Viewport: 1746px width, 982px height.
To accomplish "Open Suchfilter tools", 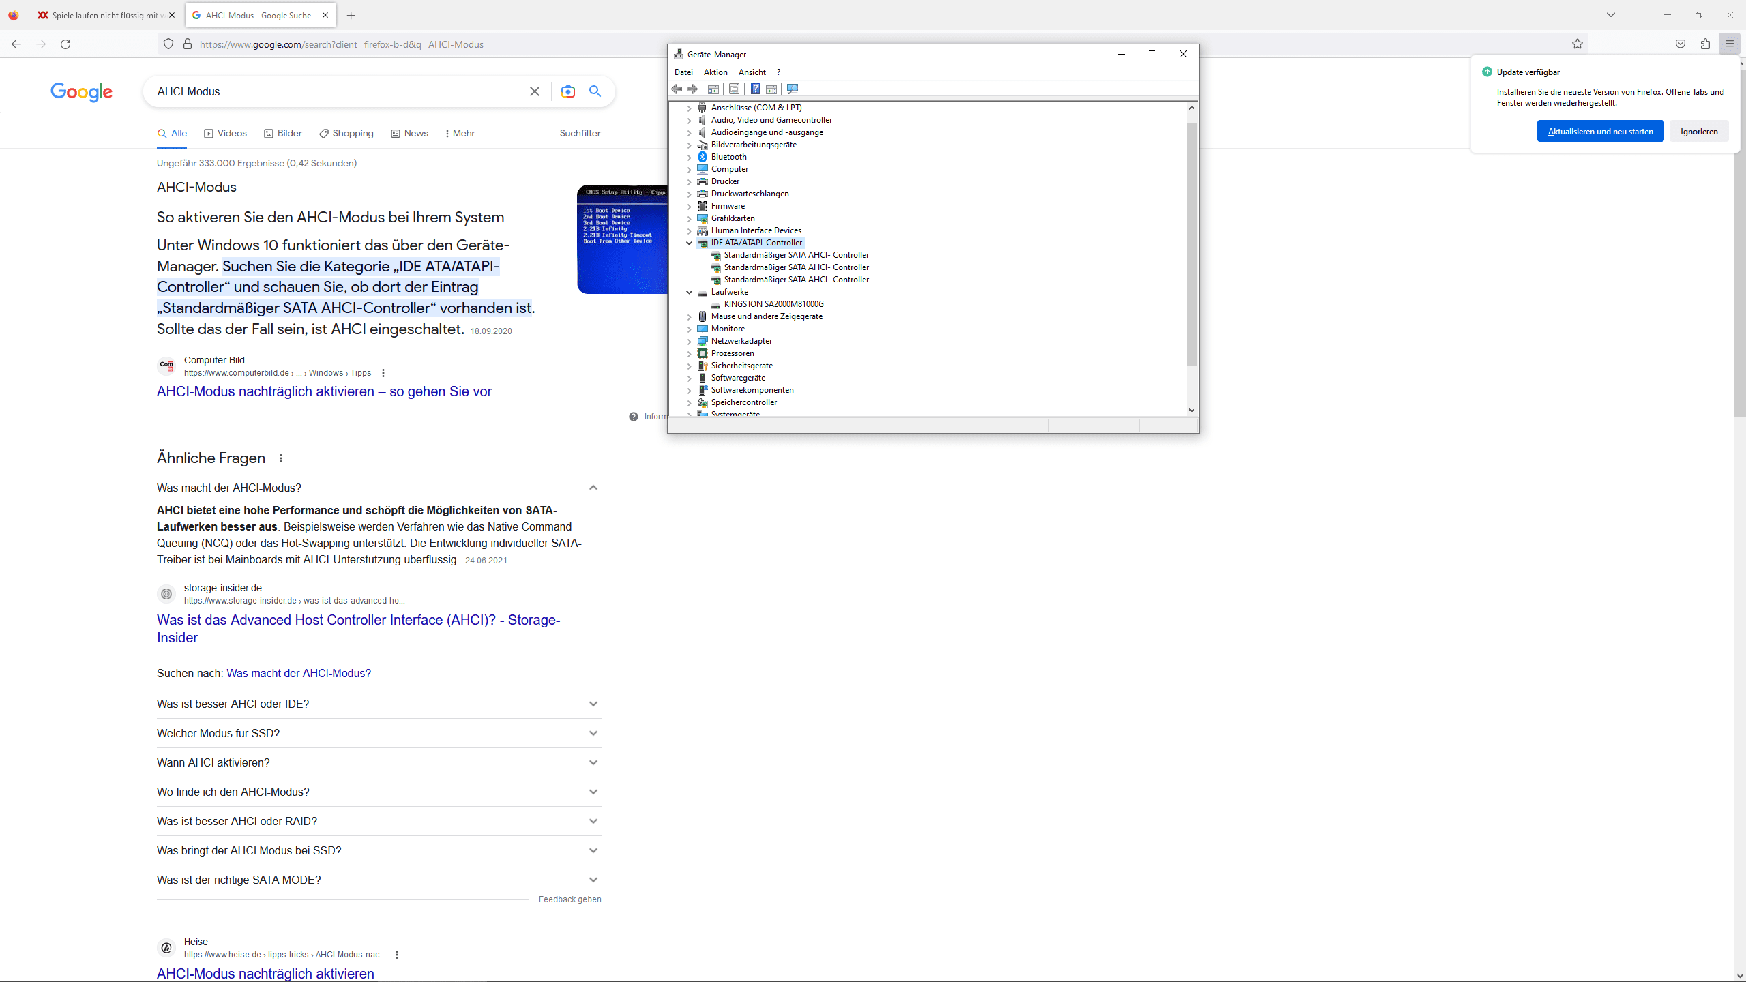I will tap(580, 134).
